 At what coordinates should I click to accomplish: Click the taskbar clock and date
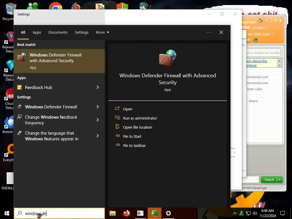267,213
